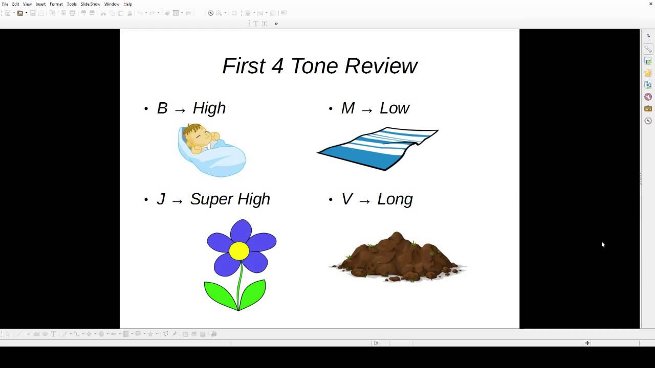Select the Line with arrow tool

[x=28, y=334]
